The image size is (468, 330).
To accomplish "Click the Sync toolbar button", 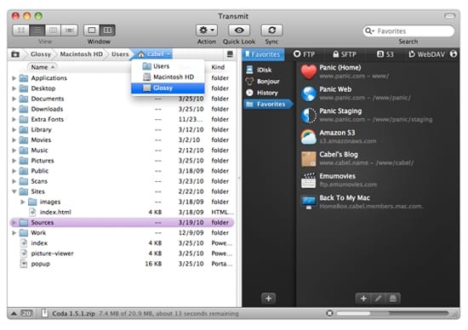I will coord(271,30).
